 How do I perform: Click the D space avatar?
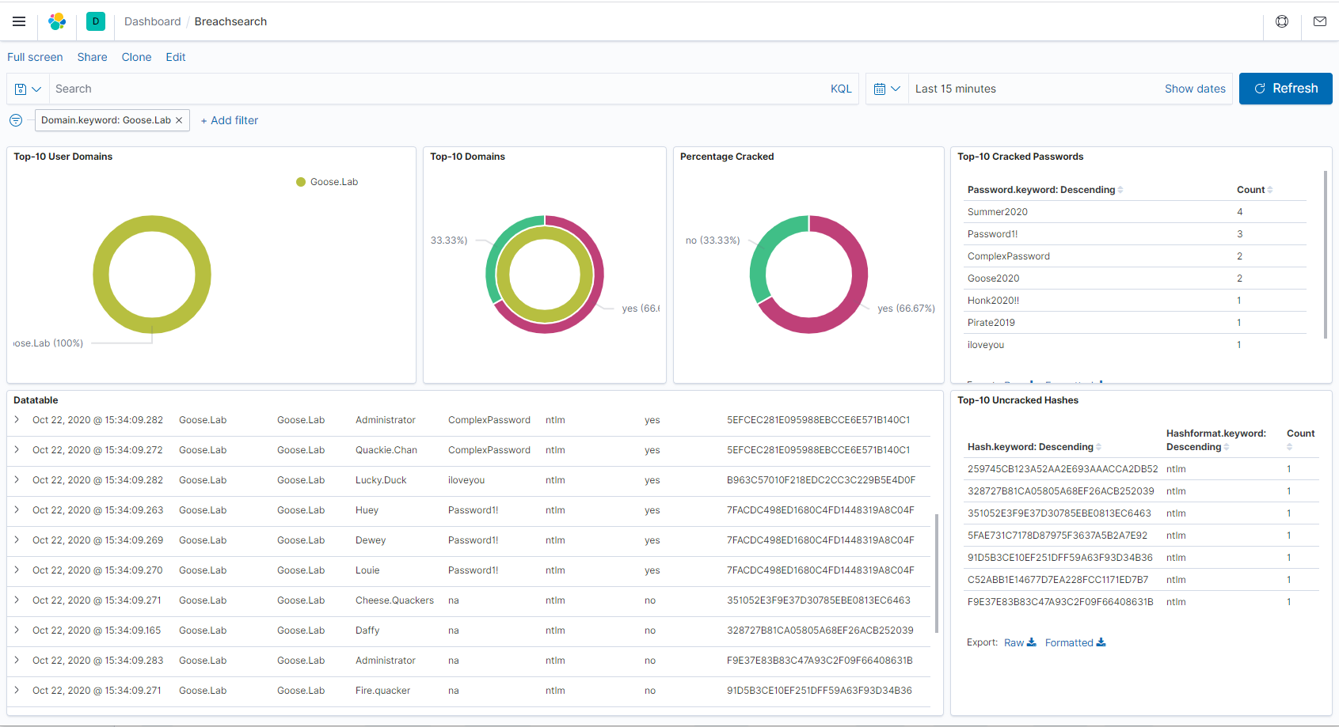96,21
